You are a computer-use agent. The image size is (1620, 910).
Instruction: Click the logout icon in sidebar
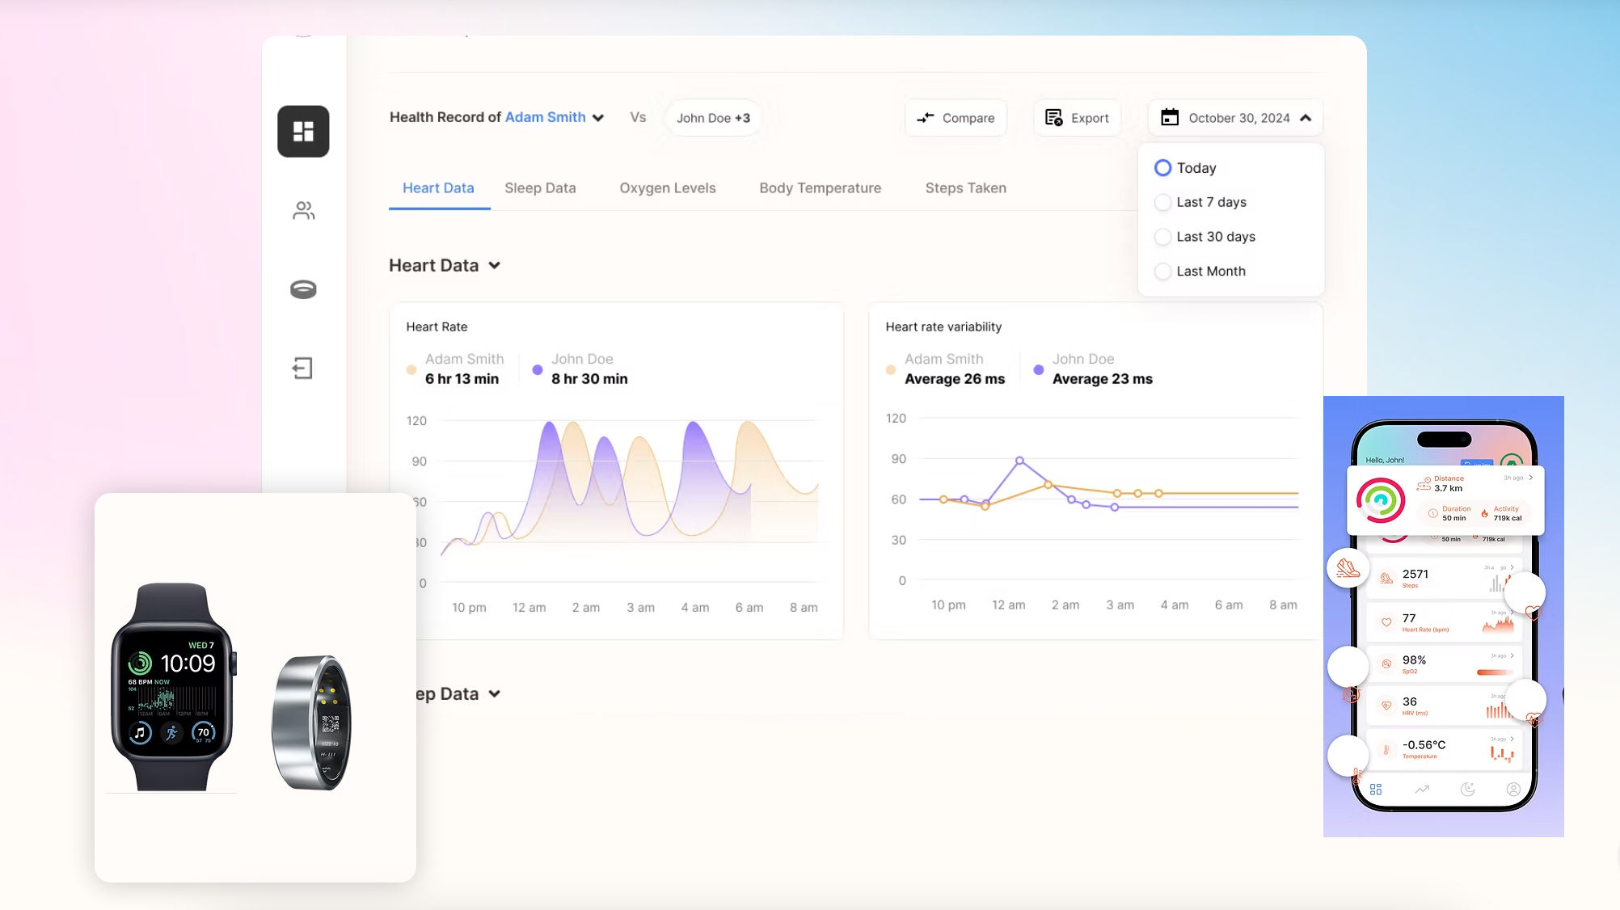pyautogui.click(x=302, y=369)
